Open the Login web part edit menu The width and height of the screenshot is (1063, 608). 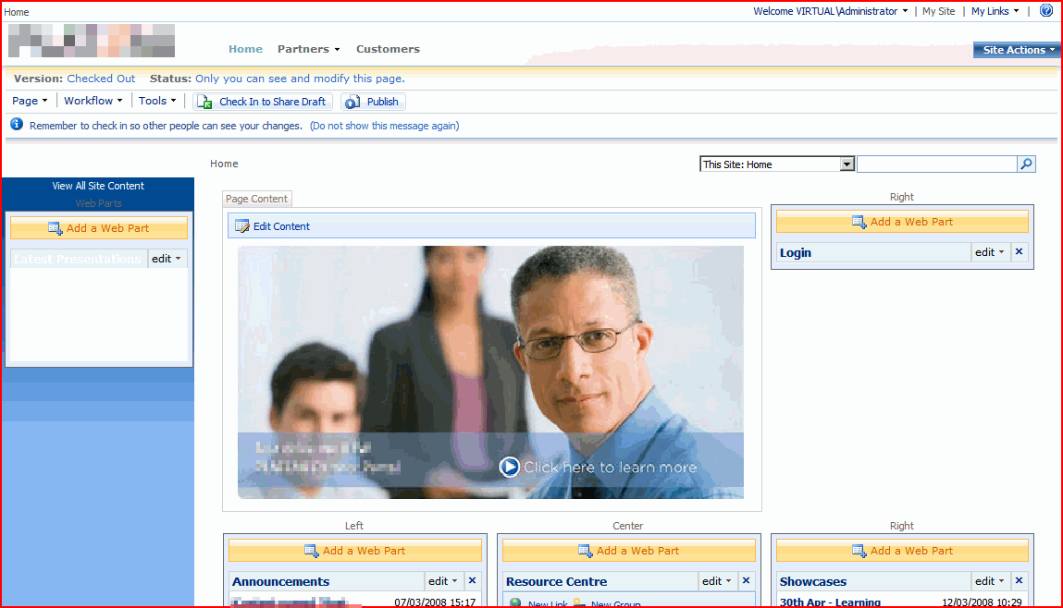click(x=990, y=252)
